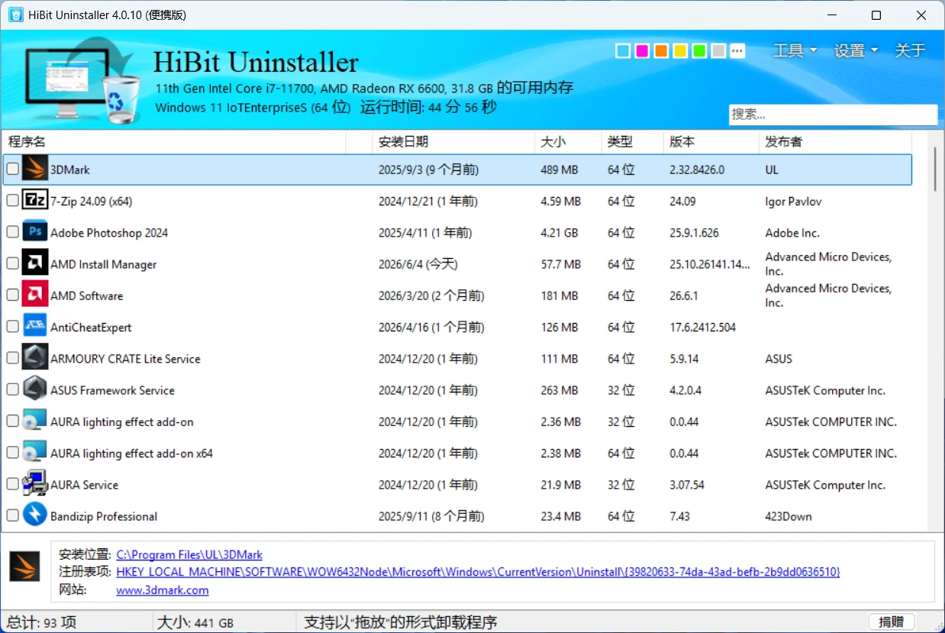Click the AntiCheatExpert ACE icon
The image size is (945, 633).
[35, 327]
